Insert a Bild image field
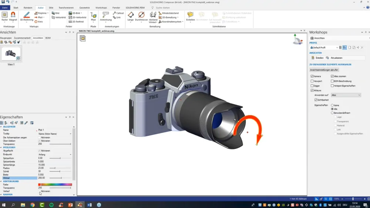Image resolution: width=370 pixels, height=208 pixels. tap(56, 13)
